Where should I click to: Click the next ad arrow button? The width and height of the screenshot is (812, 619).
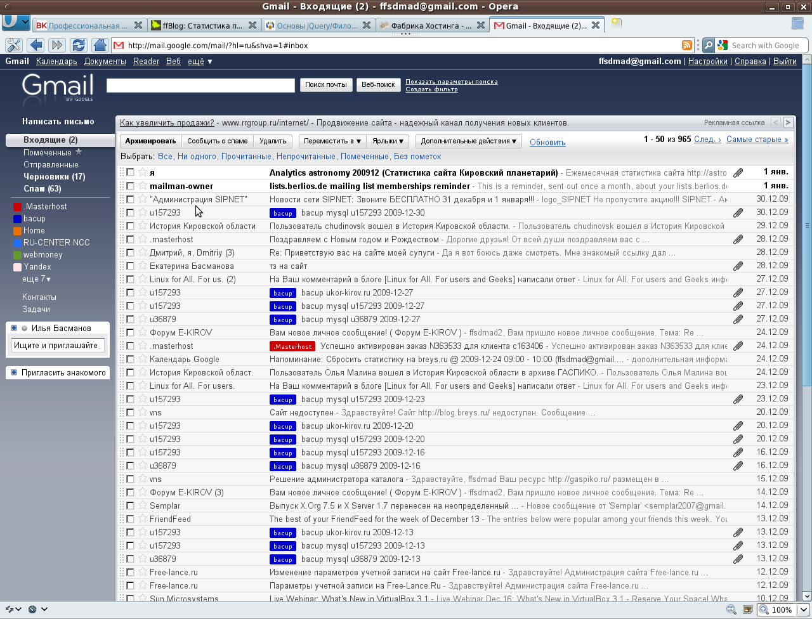pos(788,122)
